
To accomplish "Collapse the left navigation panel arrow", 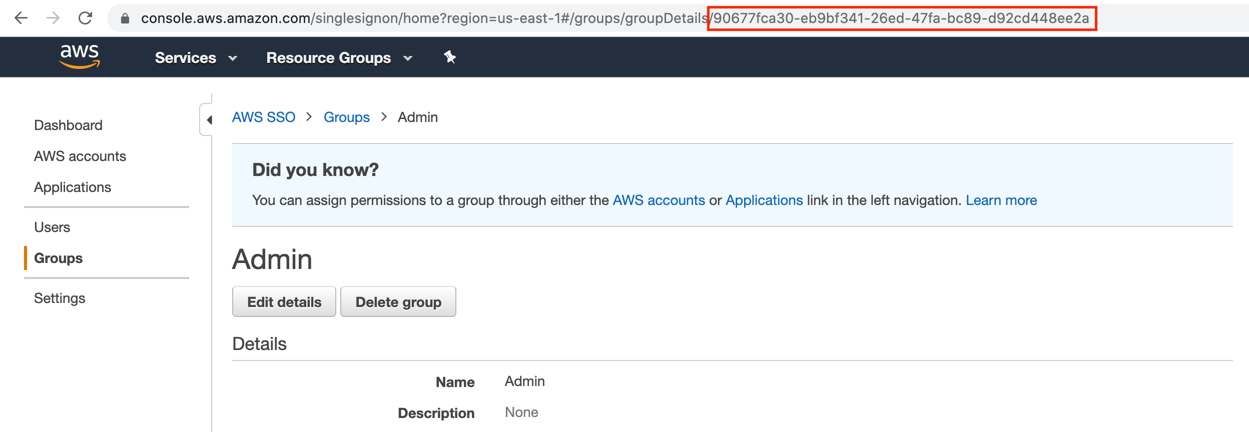I will coord(209,120).
